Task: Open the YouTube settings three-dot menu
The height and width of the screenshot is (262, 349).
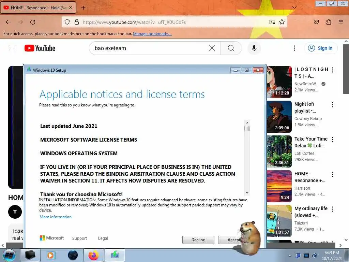Action: pos(294,48)
